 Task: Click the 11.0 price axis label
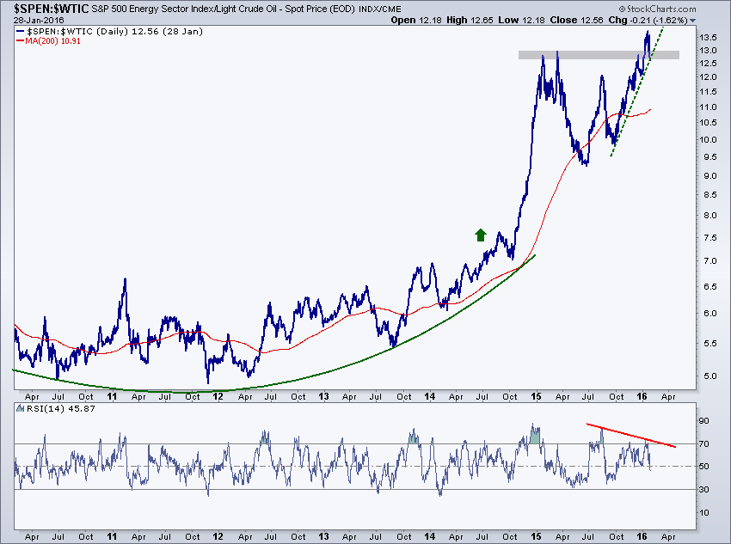[708, 107]
